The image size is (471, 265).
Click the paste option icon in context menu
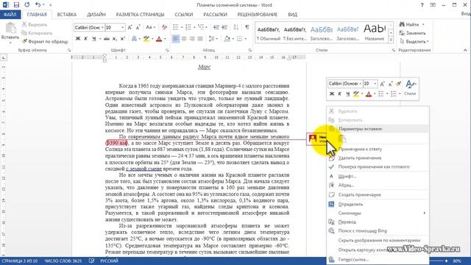coord(341,139)
